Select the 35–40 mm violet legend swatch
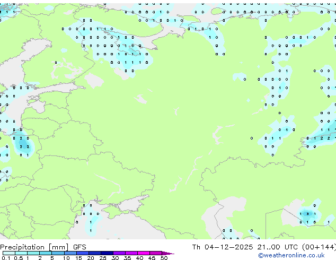Image resolution: width=336 pixels, height=260 pixels. coord(131,253)
